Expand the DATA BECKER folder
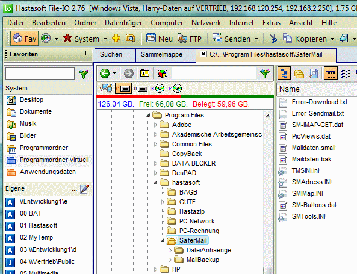Image resolution: width=357 pixels, height=274 pixels. 155,163
